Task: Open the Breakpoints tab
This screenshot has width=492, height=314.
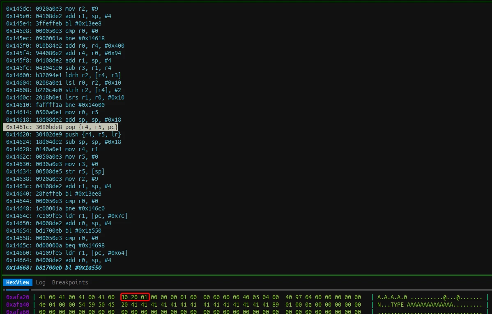Action: (70, 282)
